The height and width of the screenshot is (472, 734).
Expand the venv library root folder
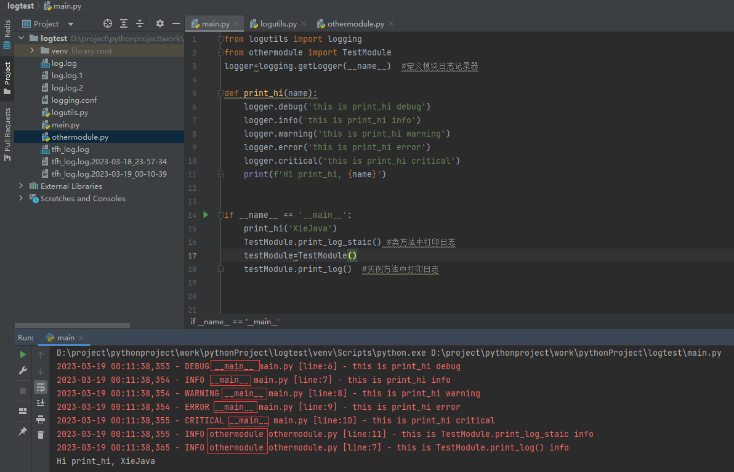pyautogui.click(x=31, y=50)
